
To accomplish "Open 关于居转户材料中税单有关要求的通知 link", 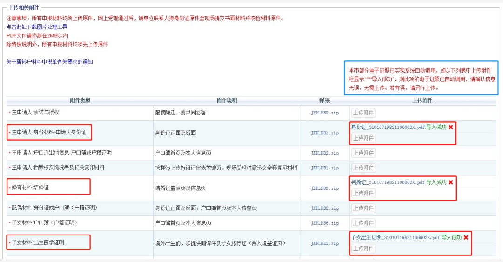I will [x=50, y=62].
